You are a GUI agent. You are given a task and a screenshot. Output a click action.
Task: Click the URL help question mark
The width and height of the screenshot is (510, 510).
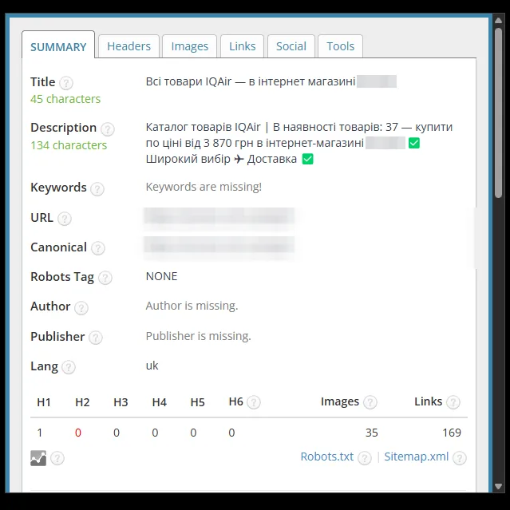point(65,219)
